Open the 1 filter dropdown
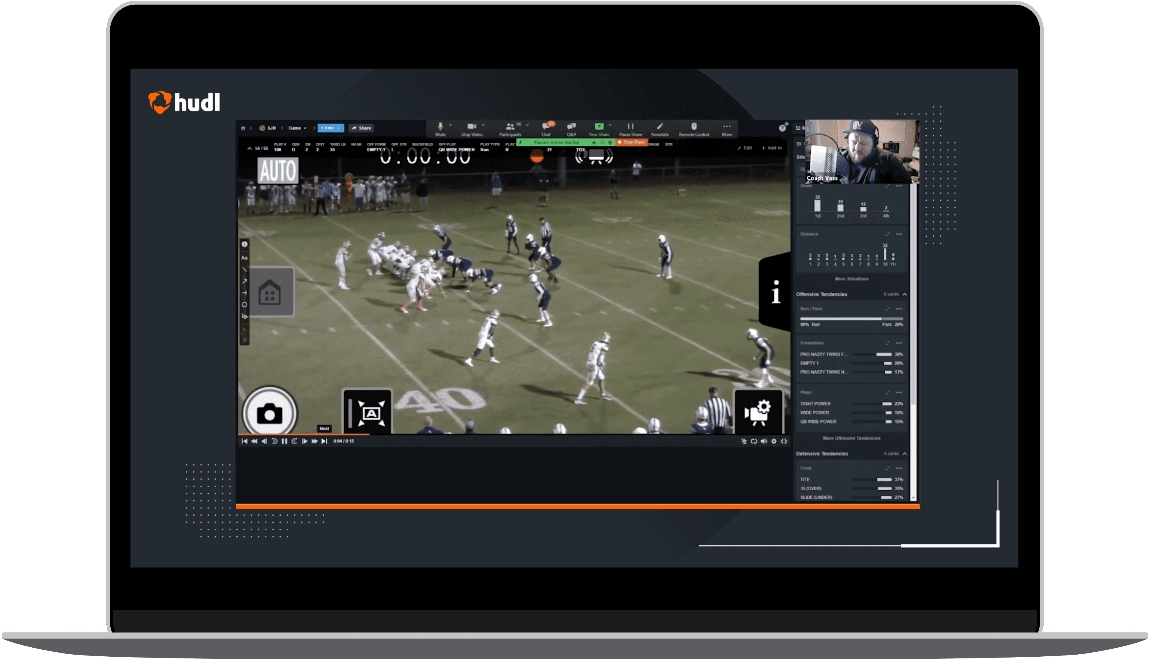The width and height of the screenshot is (1164, 659). tap(331, 128)
